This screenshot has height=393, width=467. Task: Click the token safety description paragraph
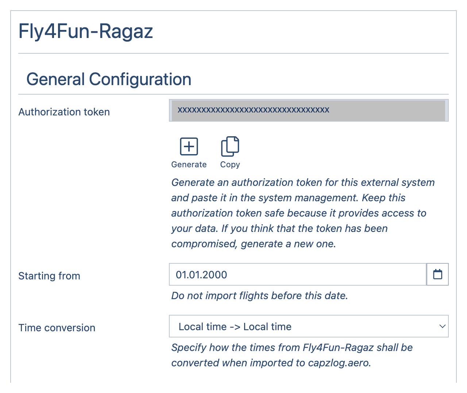(303, 213)
